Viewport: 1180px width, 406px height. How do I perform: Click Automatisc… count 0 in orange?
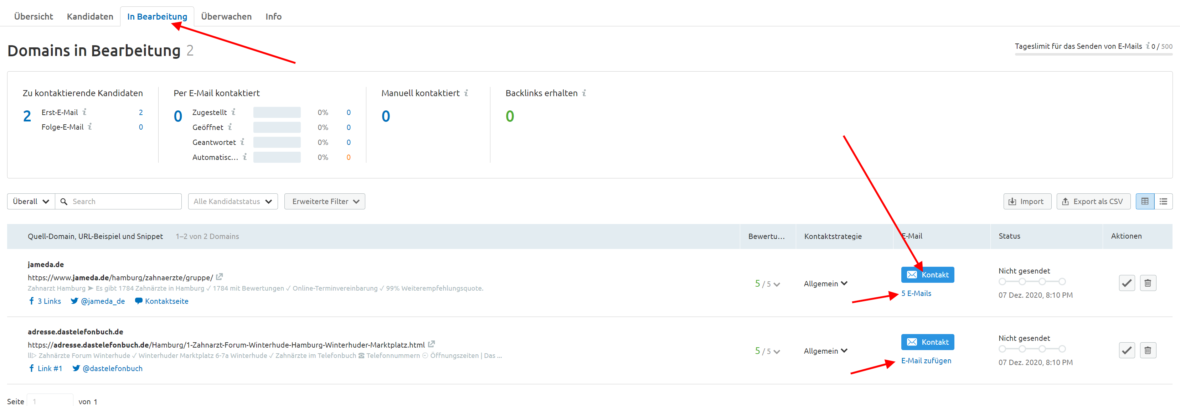(348, 157)
